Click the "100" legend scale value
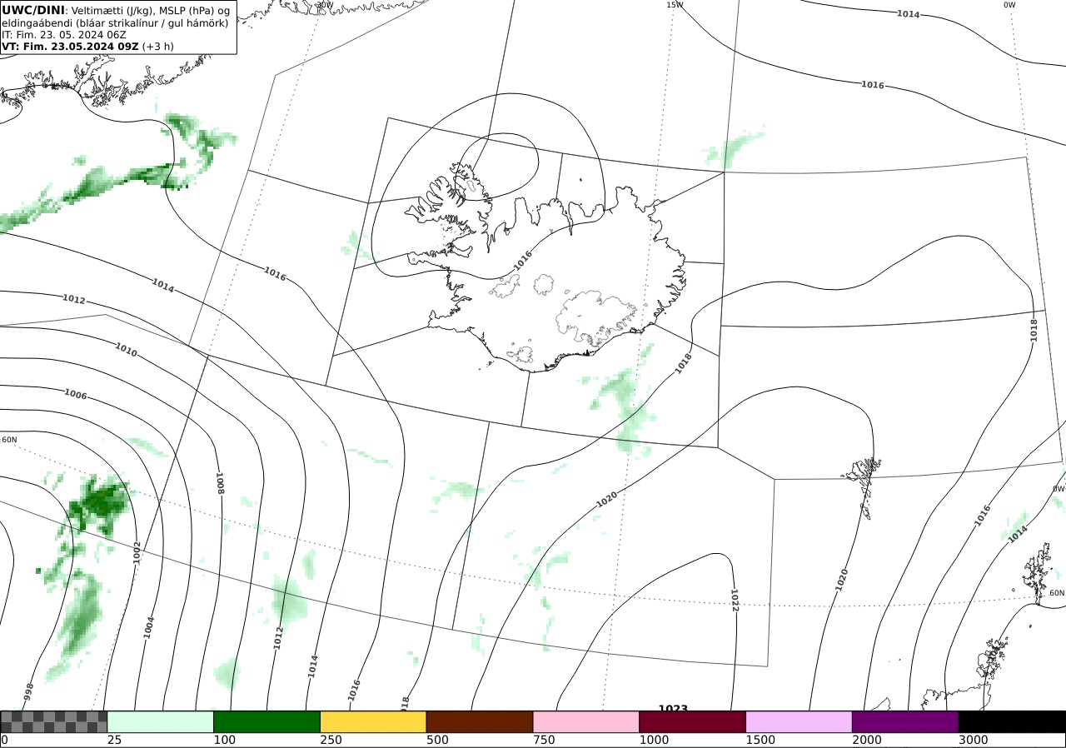The image size is (1066, 748). [225, 741]
